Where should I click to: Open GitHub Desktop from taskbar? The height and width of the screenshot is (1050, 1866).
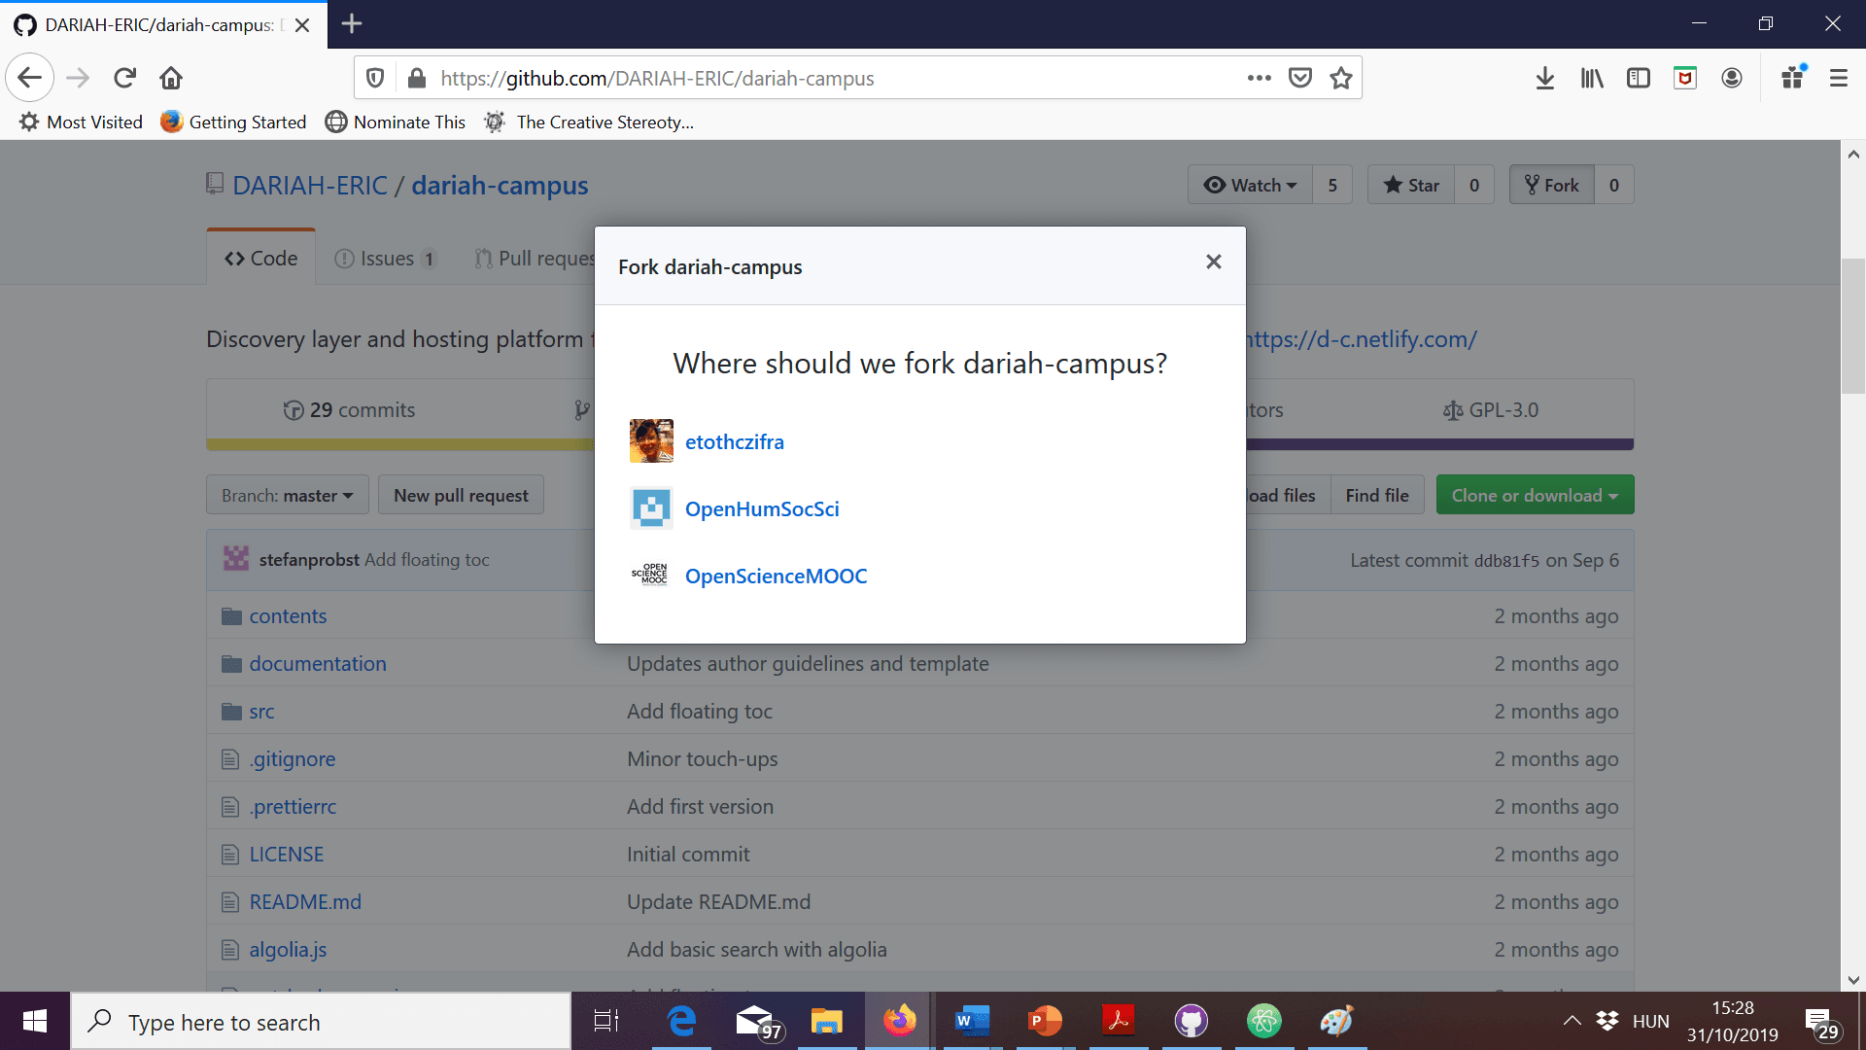coord(1191,1021)
